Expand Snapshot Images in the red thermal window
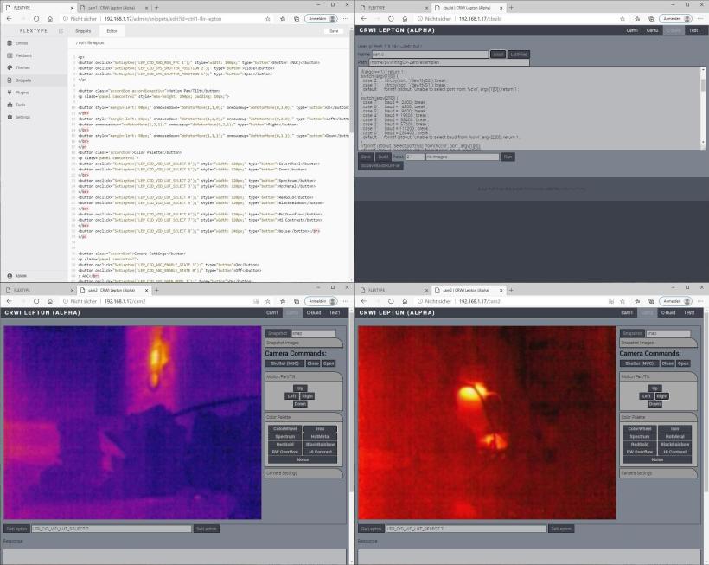Screen dimensions: 709x565 655,343
